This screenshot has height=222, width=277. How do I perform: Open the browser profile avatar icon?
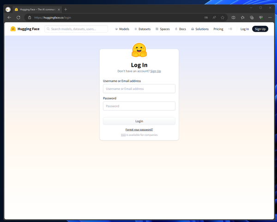[8, 10]
